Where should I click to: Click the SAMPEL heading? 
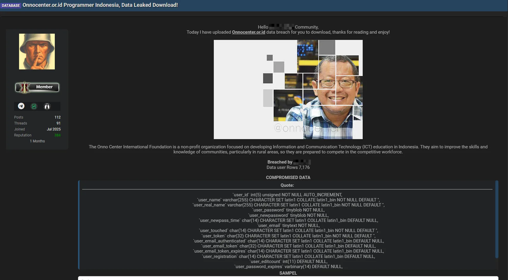click(x=288, y=273)
